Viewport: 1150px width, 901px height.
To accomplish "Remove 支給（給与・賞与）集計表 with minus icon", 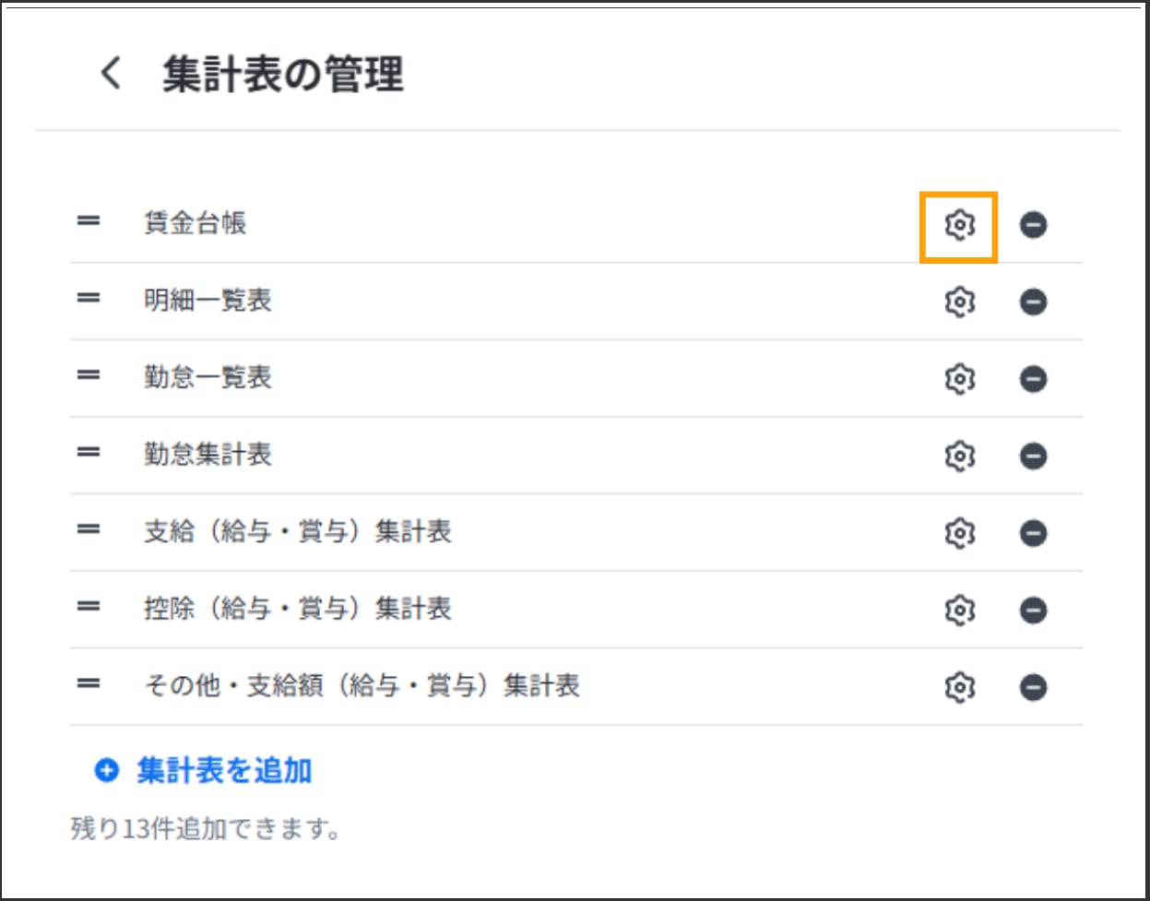I will pyautogui.click(x=1033, y=533).
